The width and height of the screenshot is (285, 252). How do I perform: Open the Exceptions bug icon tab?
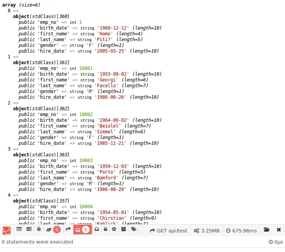click(39, 229)
